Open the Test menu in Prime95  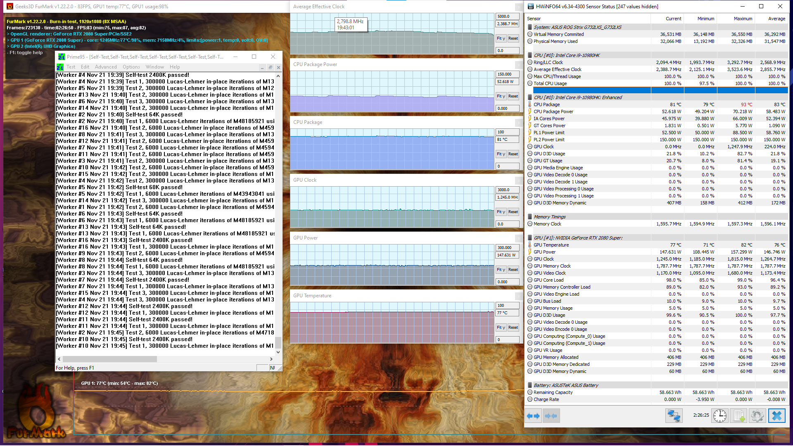[71, 67]
